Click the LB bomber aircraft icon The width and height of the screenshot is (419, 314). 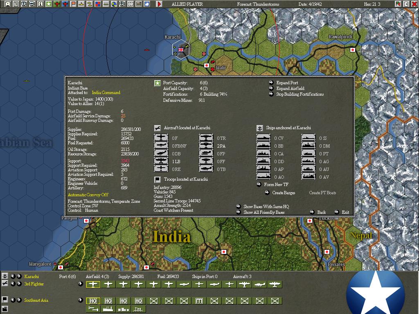[161, 161]
